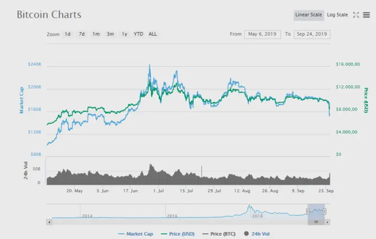
Task: Click the navigator right scroll arrow
Action: point(327,222)
